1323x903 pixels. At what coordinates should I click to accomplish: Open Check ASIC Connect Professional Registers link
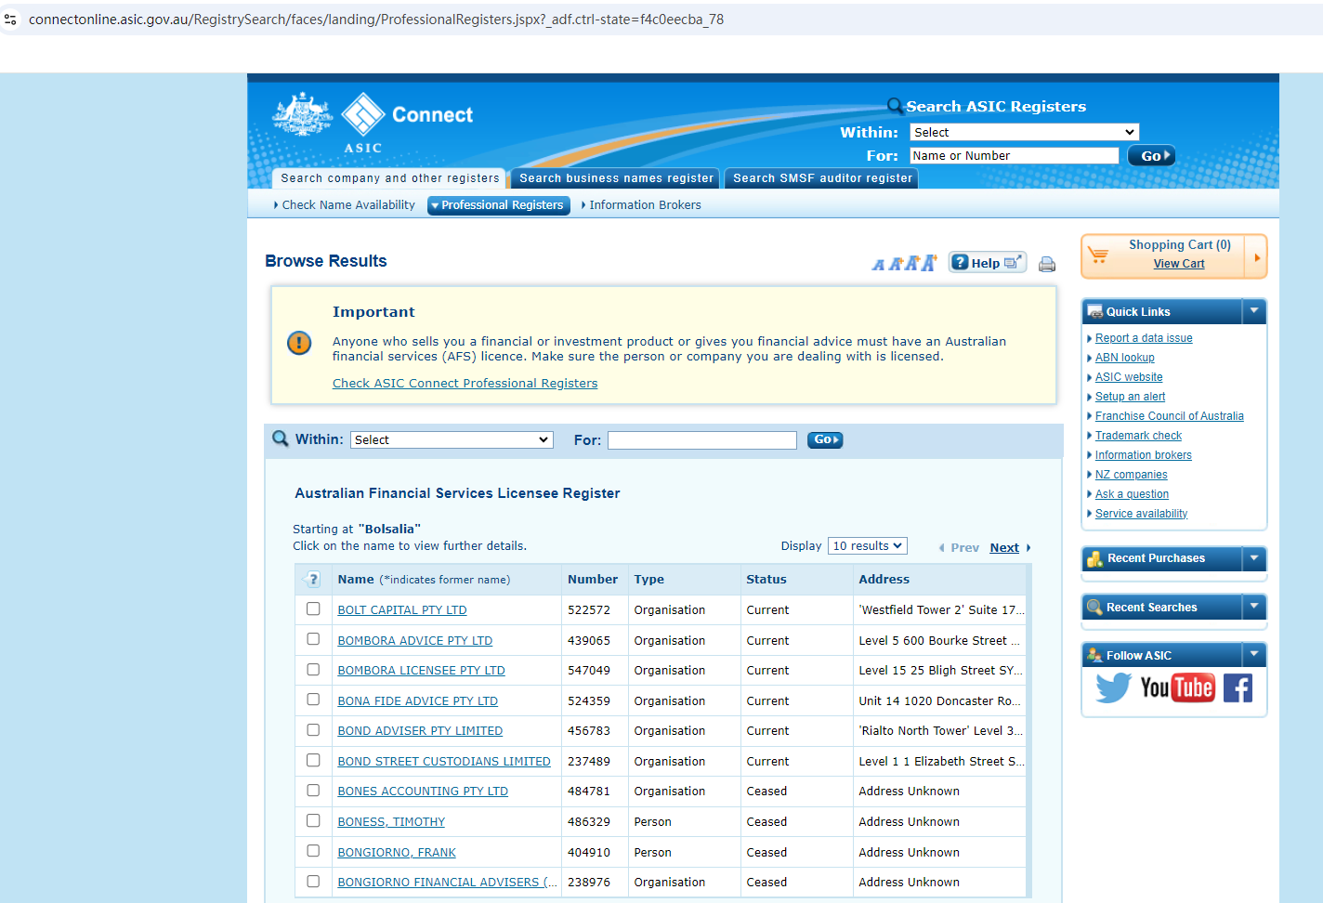tap(465, 384)
